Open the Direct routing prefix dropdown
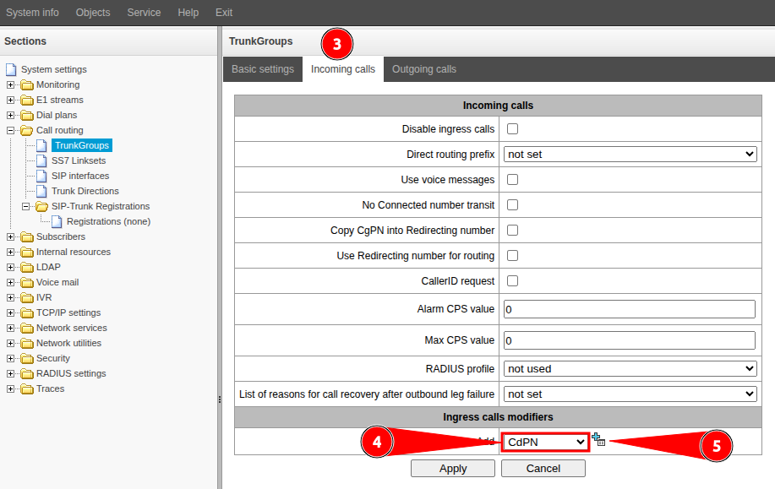The image size is (775, 489). click(630, 154)
